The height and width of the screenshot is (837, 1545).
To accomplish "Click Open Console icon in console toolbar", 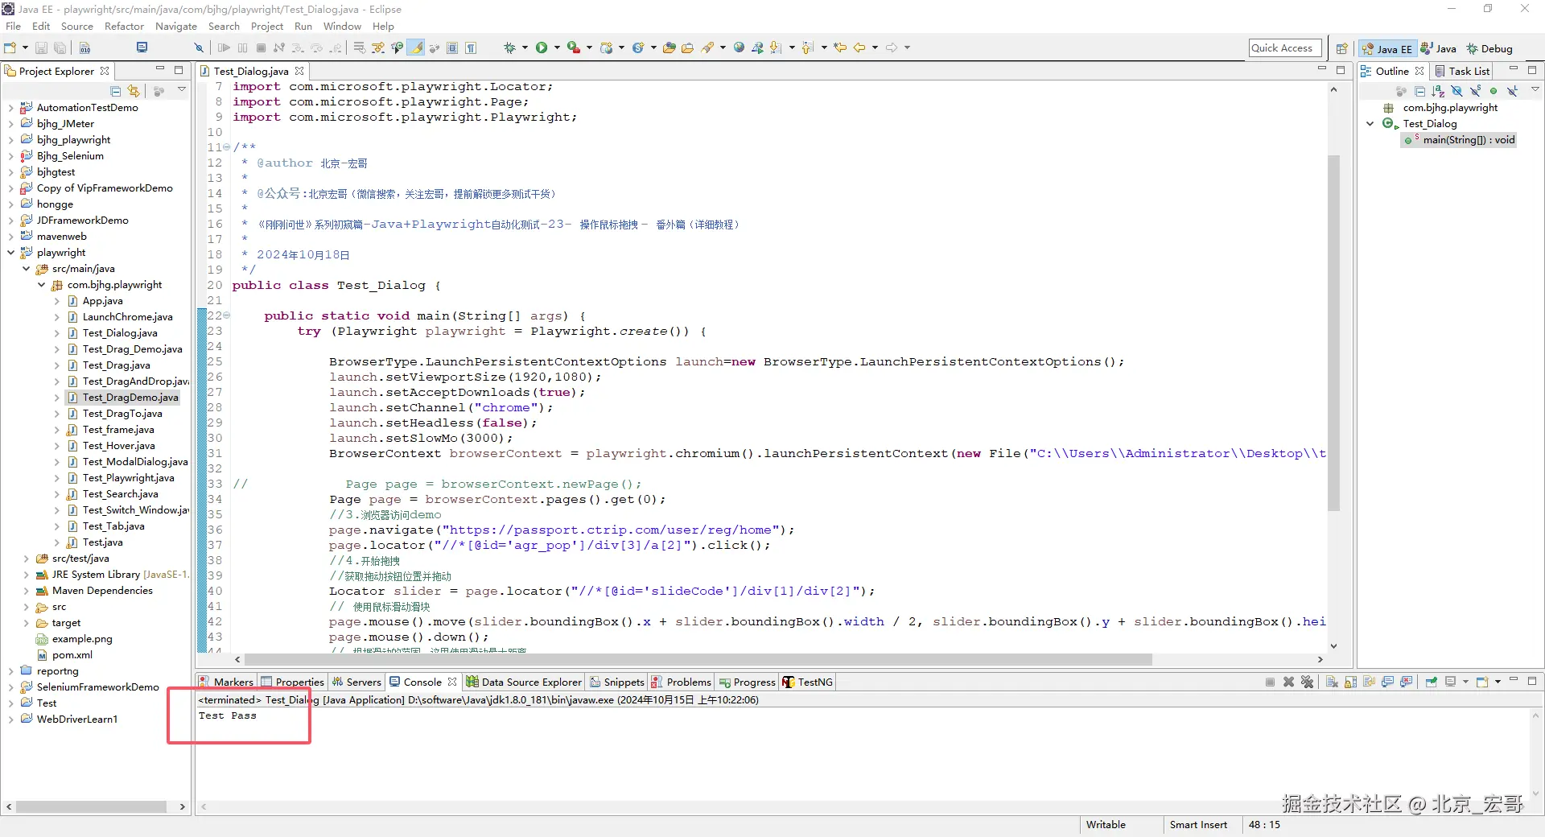I will [x=1482, y=682].
